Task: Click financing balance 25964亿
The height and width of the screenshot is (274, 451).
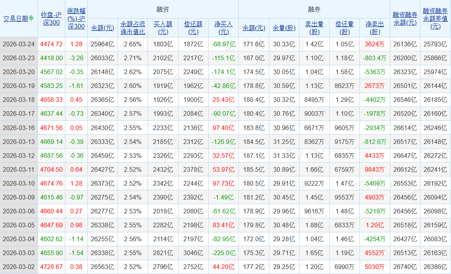Action: pos(102,44)
